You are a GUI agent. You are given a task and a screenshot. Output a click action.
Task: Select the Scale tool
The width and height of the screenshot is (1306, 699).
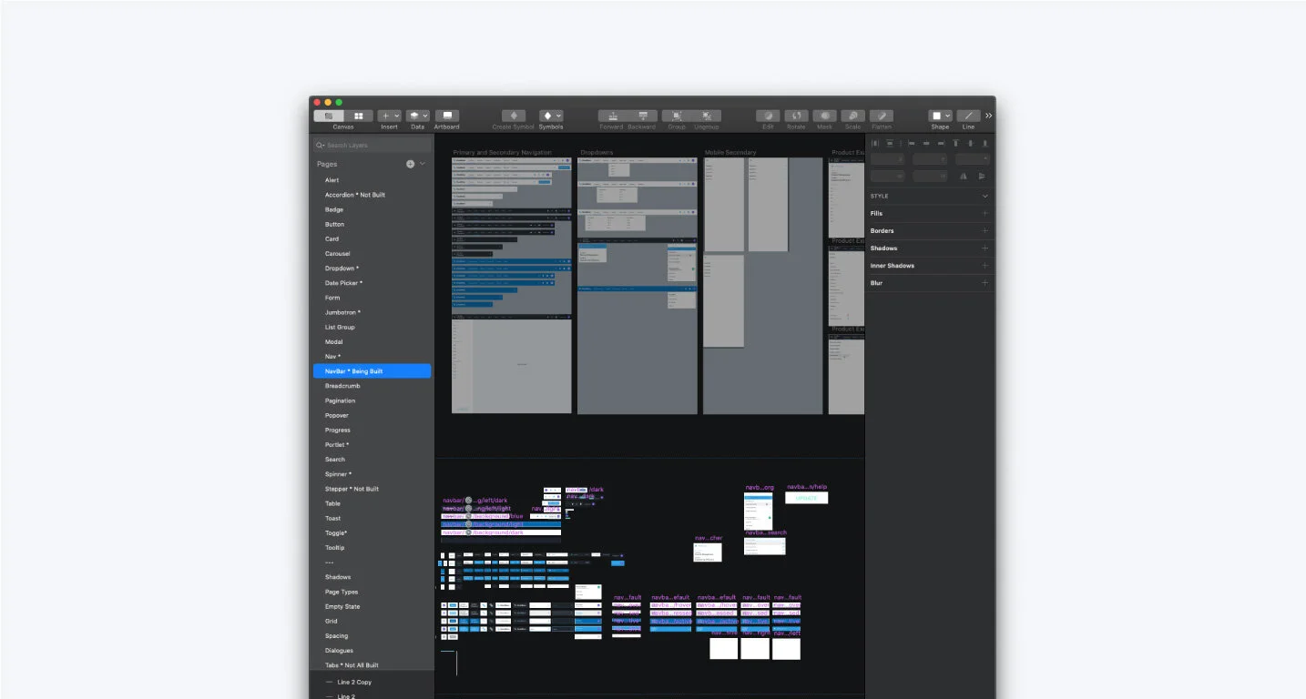[852, 116]
